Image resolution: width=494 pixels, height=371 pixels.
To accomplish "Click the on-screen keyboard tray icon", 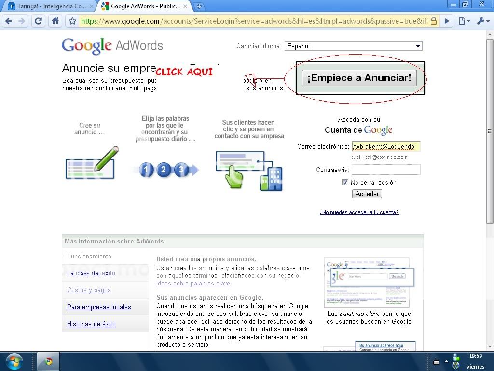I will coord(437,362).
